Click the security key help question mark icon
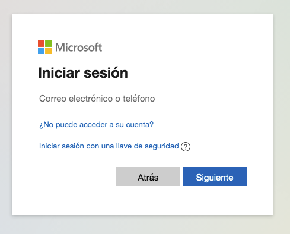290x234 pixels. coord(186,147)
